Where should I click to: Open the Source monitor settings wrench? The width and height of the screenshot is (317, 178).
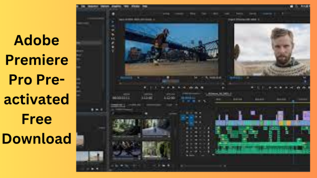[207, 78]
